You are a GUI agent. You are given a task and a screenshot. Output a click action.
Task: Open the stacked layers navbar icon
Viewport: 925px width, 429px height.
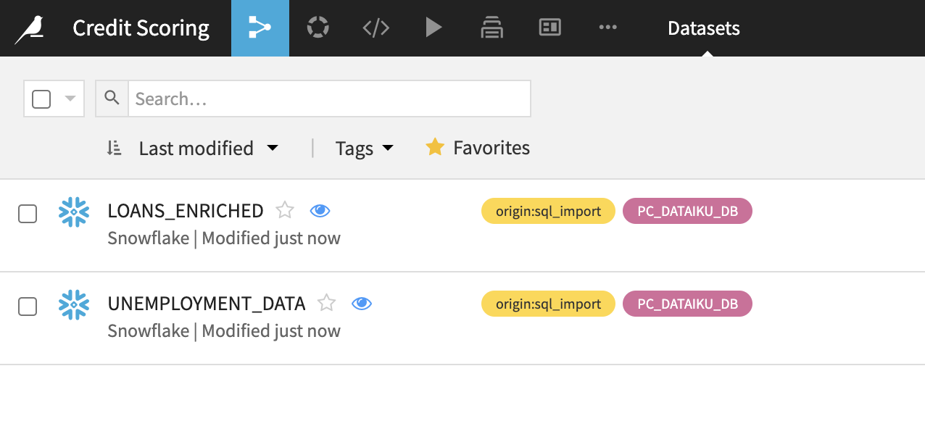(x=491, y=28)
